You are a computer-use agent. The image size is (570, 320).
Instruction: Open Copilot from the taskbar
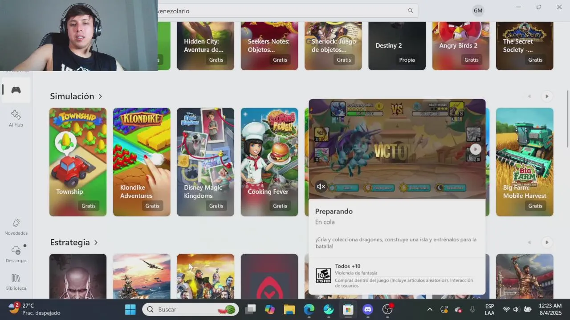pos(270,309)
